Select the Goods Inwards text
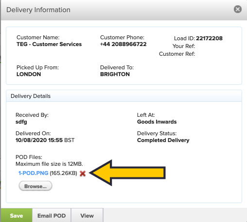The image size is (247, 222). (x=157, y=122)
